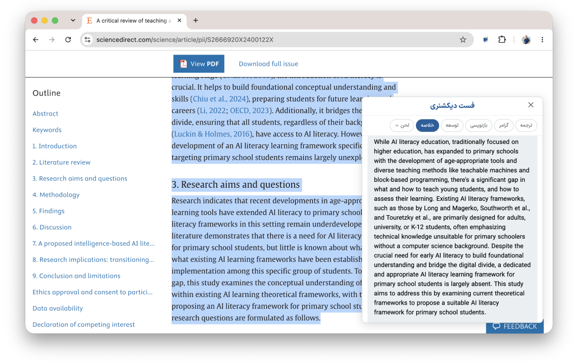The height and width of the screenshot is (361, 578).
Task: Open the Chiu et al., 2024 citation
Action: tap(219, 99)
